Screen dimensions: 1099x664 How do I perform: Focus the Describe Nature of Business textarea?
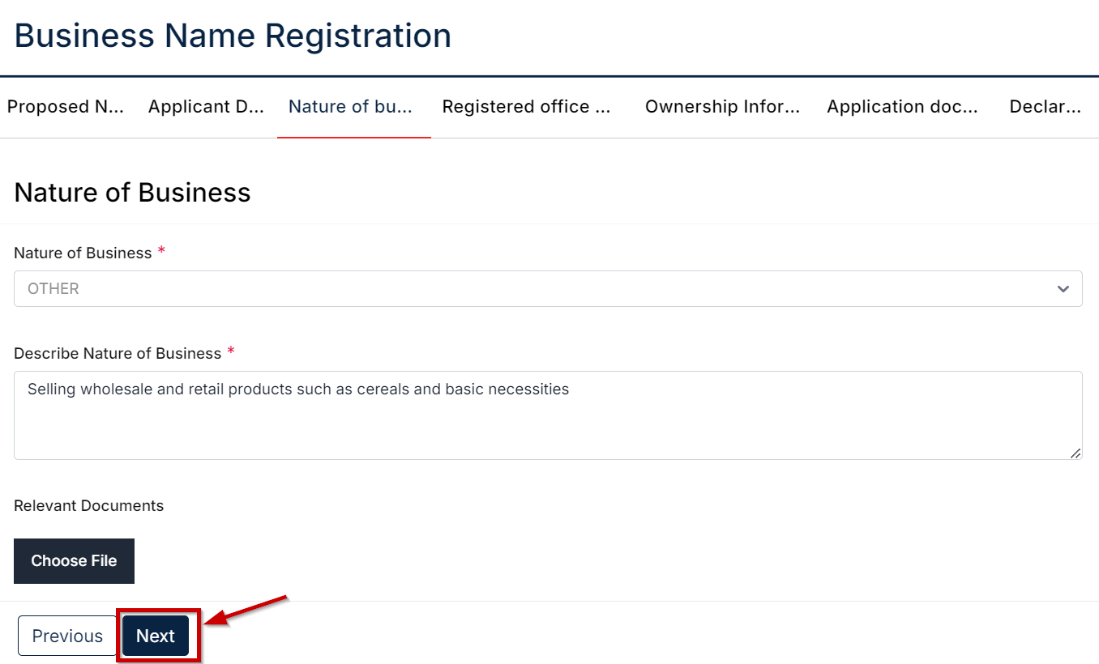(548, 415)
